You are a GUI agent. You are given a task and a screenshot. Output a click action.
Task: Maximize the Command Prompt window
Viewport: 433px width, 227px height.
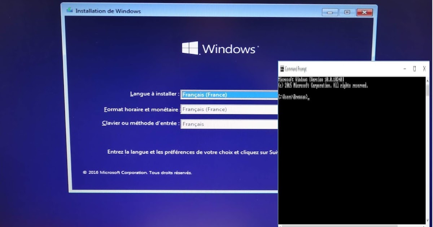[415, 69]
